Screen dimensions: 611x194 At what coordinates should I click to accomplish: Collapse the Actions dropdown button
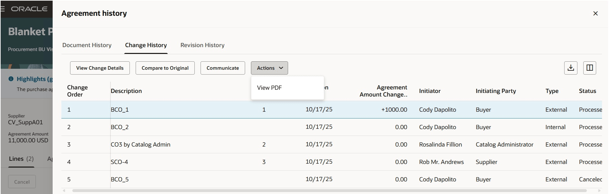coord(269,68)
